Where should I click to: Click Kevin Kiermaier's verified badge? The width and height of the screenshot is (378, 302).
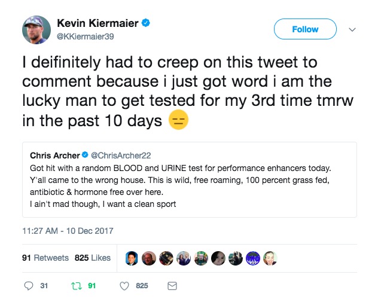click(146, 23)
